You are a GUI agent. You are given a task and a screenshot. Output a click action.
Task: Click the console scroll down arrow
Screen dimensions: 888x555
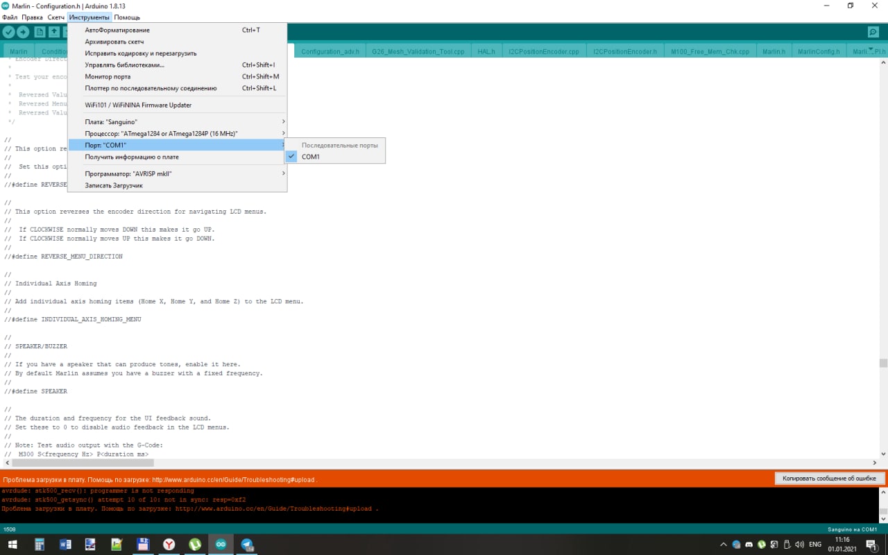coord(883,518)
